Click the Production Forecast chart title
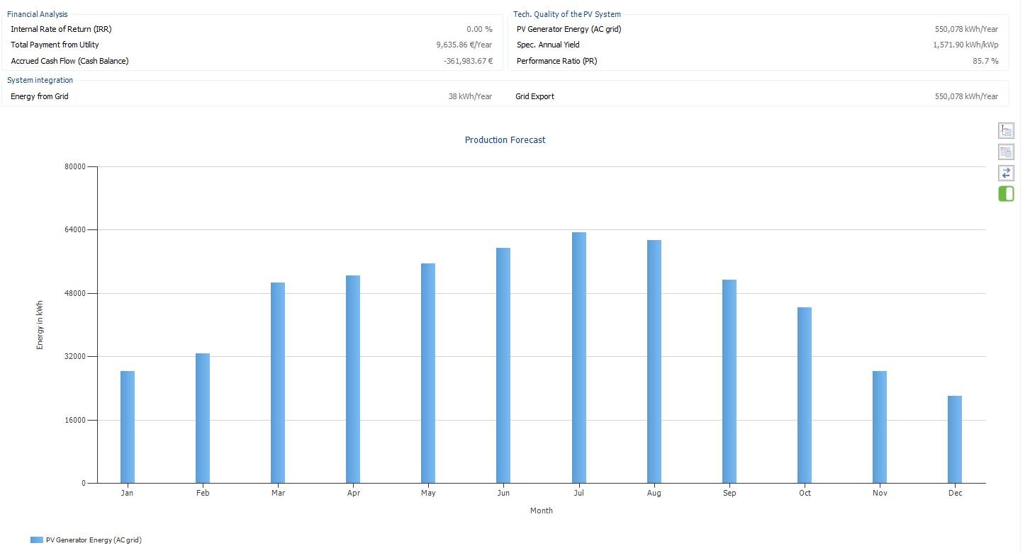Screen dimensions: 1030x553 [505, 140]
